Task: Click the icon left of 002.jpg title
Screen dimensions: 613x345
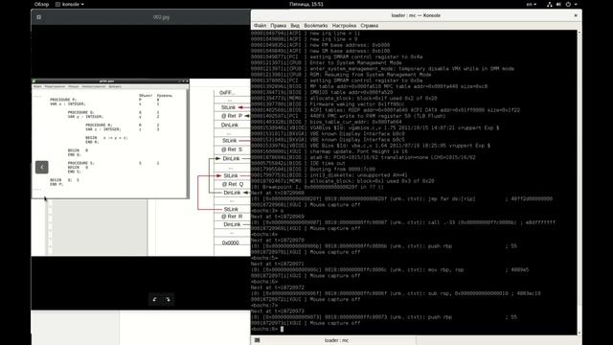Action: [x=38, y=17]
